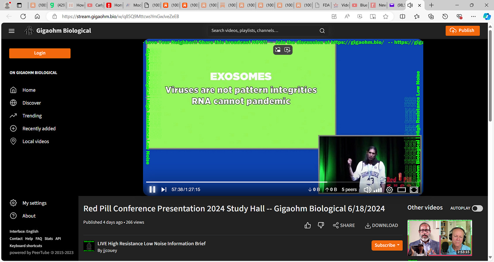The height and width of the screenshot is (262, 494).
Task: Enter fullscreen video mode
Action: click(414, 190)
